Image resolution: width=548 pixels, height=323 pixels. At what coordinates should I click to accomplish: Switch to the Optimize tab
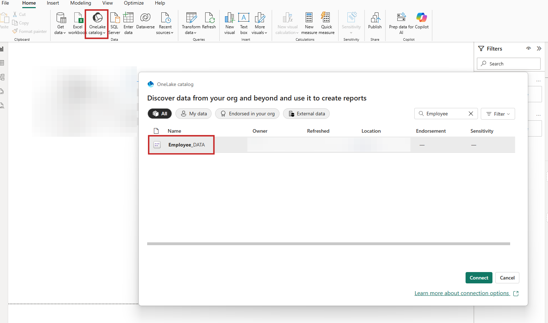point(134,3)
